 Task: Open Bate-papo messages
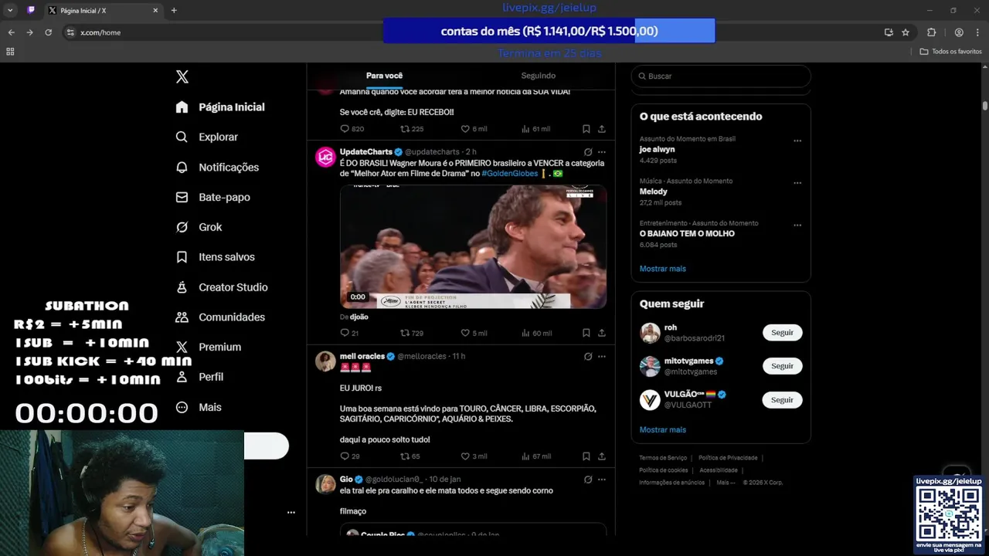click(x=212, y=197)
